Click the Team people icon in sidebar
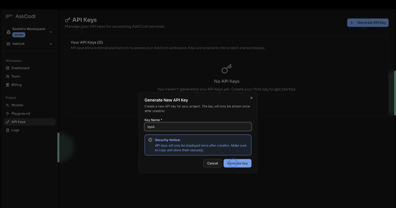The width and height of the screenshot is (396, 208). pos(8,76)
